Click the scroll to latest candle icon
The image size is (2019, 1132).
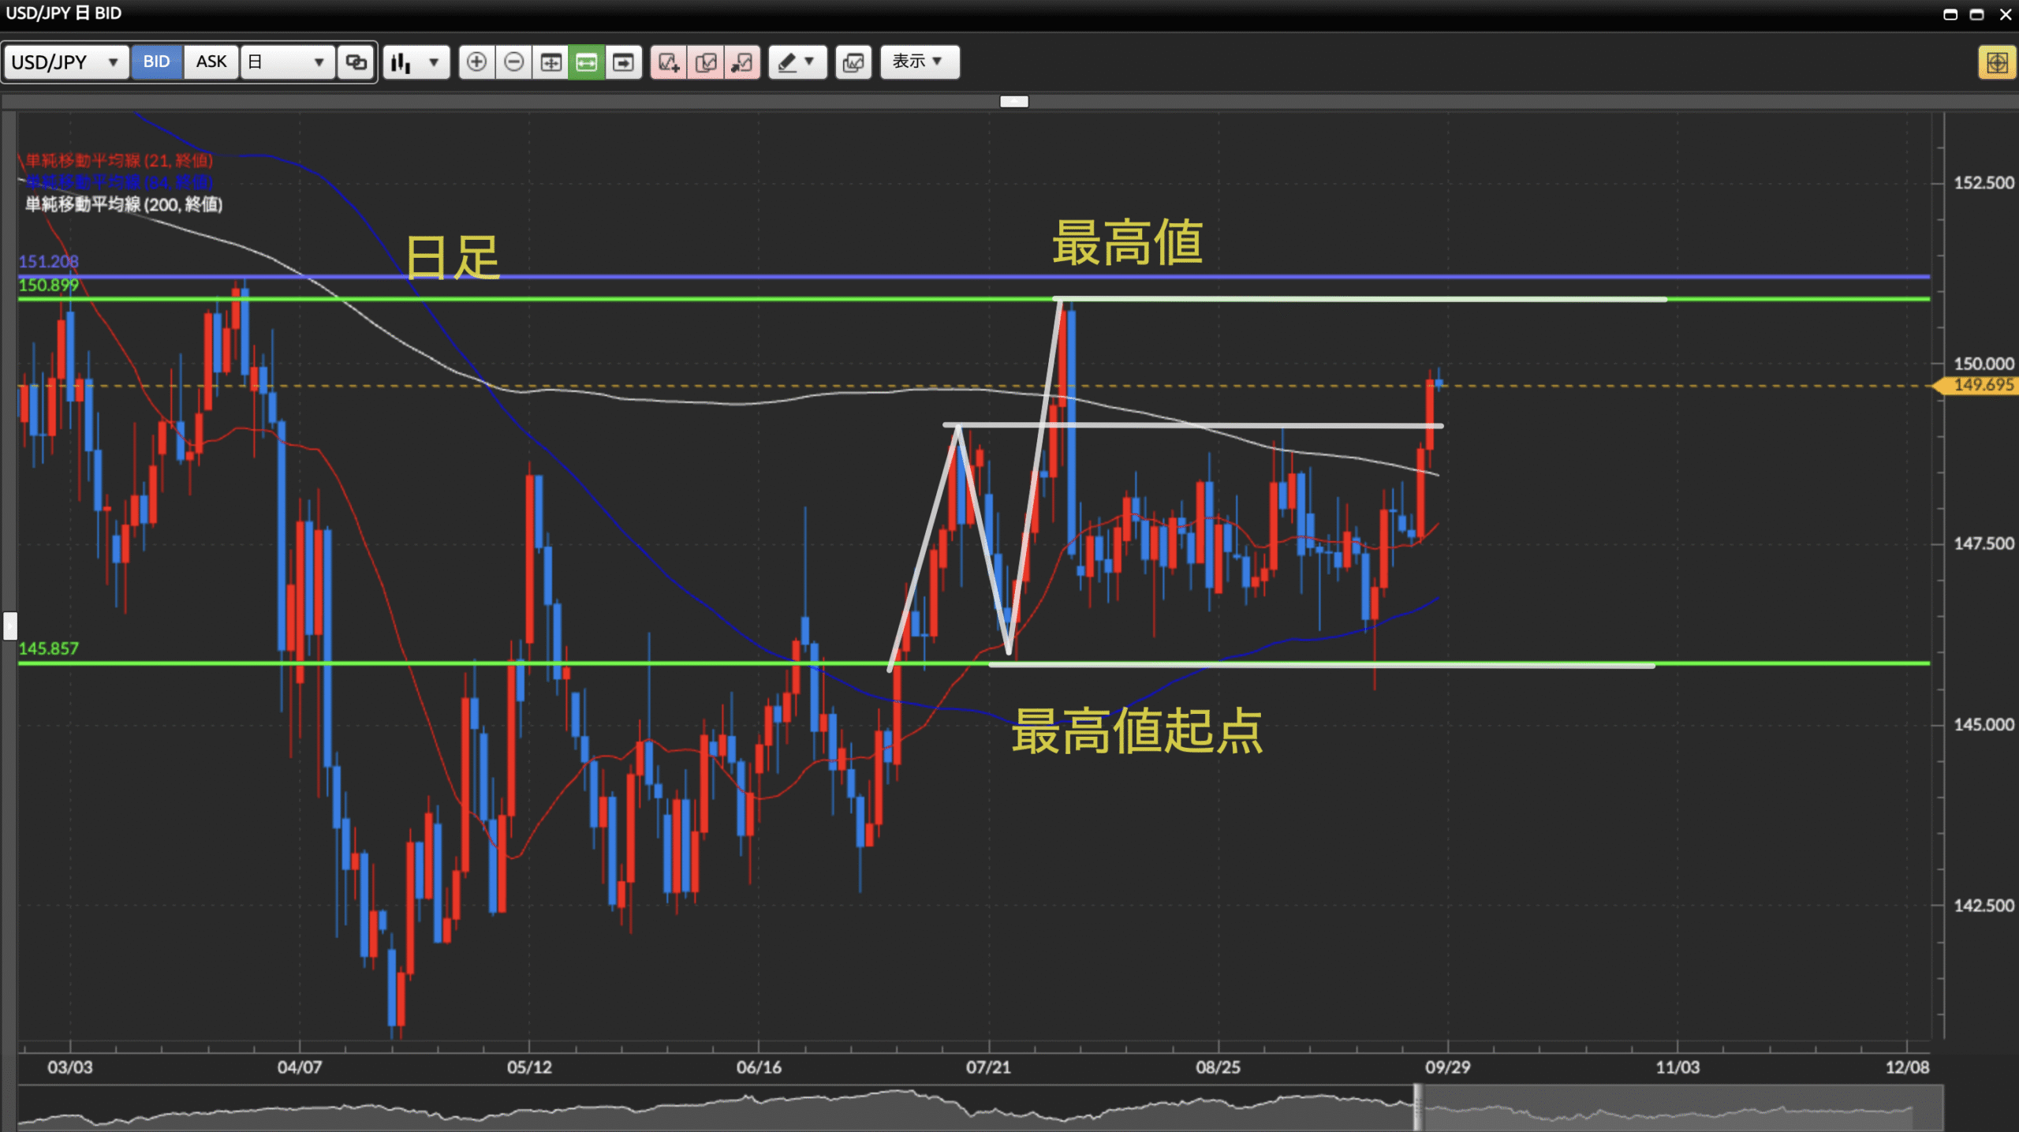[623, 62]
